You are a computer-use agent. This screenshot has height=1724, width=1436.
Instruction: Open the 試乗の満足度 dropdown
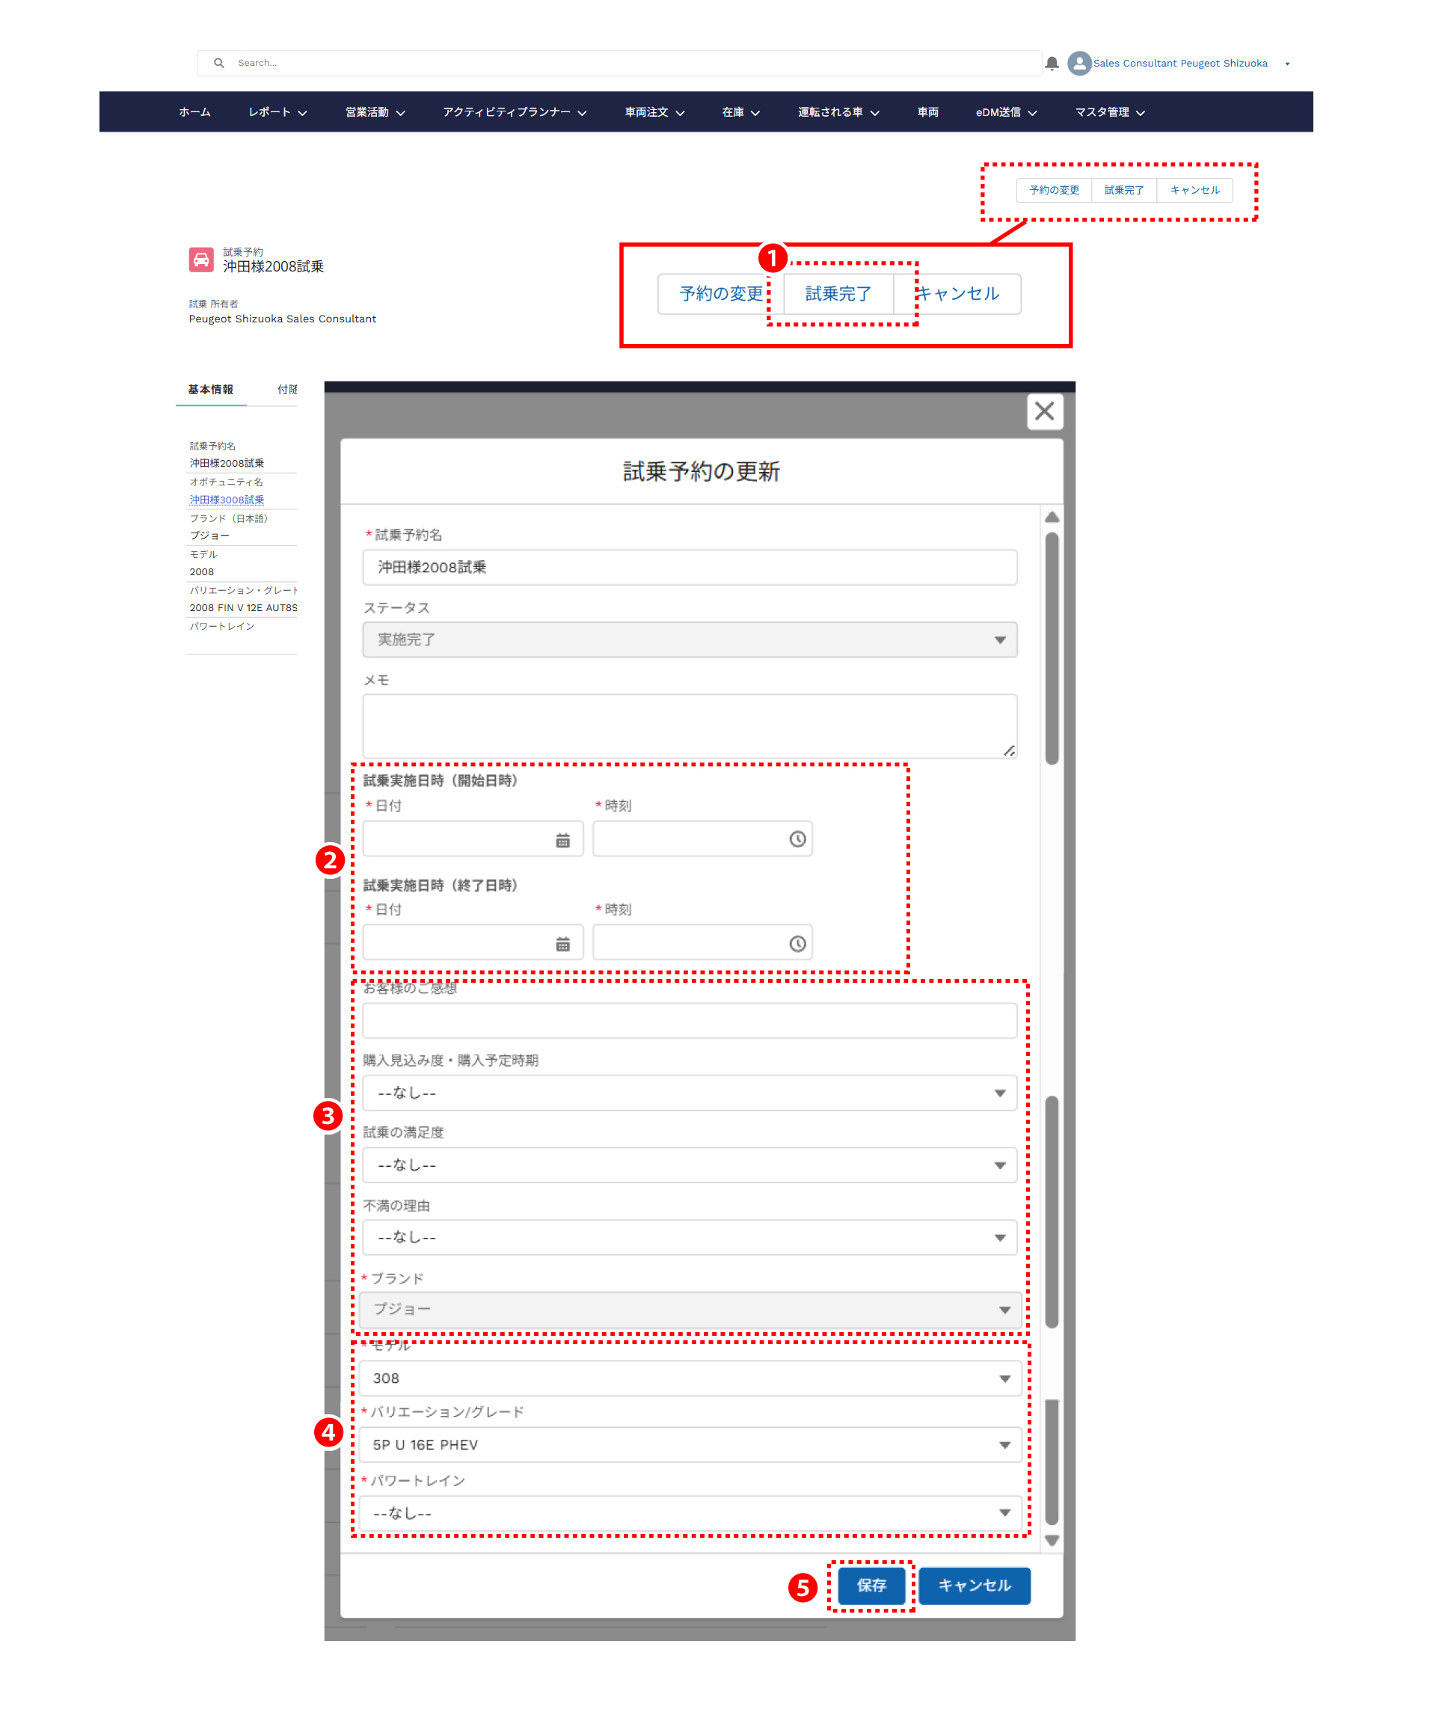[689, 1165]
